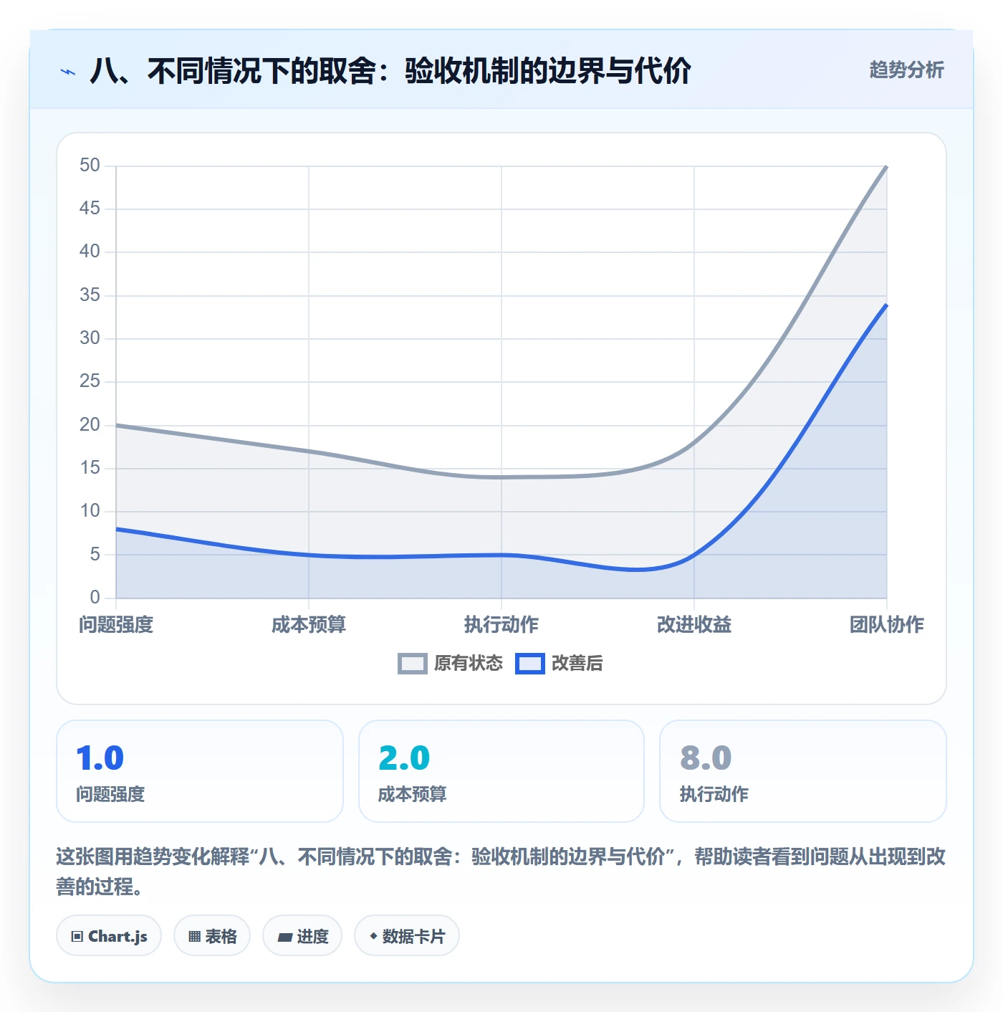Click the 数据卡片 tag diamond icon

373,936
